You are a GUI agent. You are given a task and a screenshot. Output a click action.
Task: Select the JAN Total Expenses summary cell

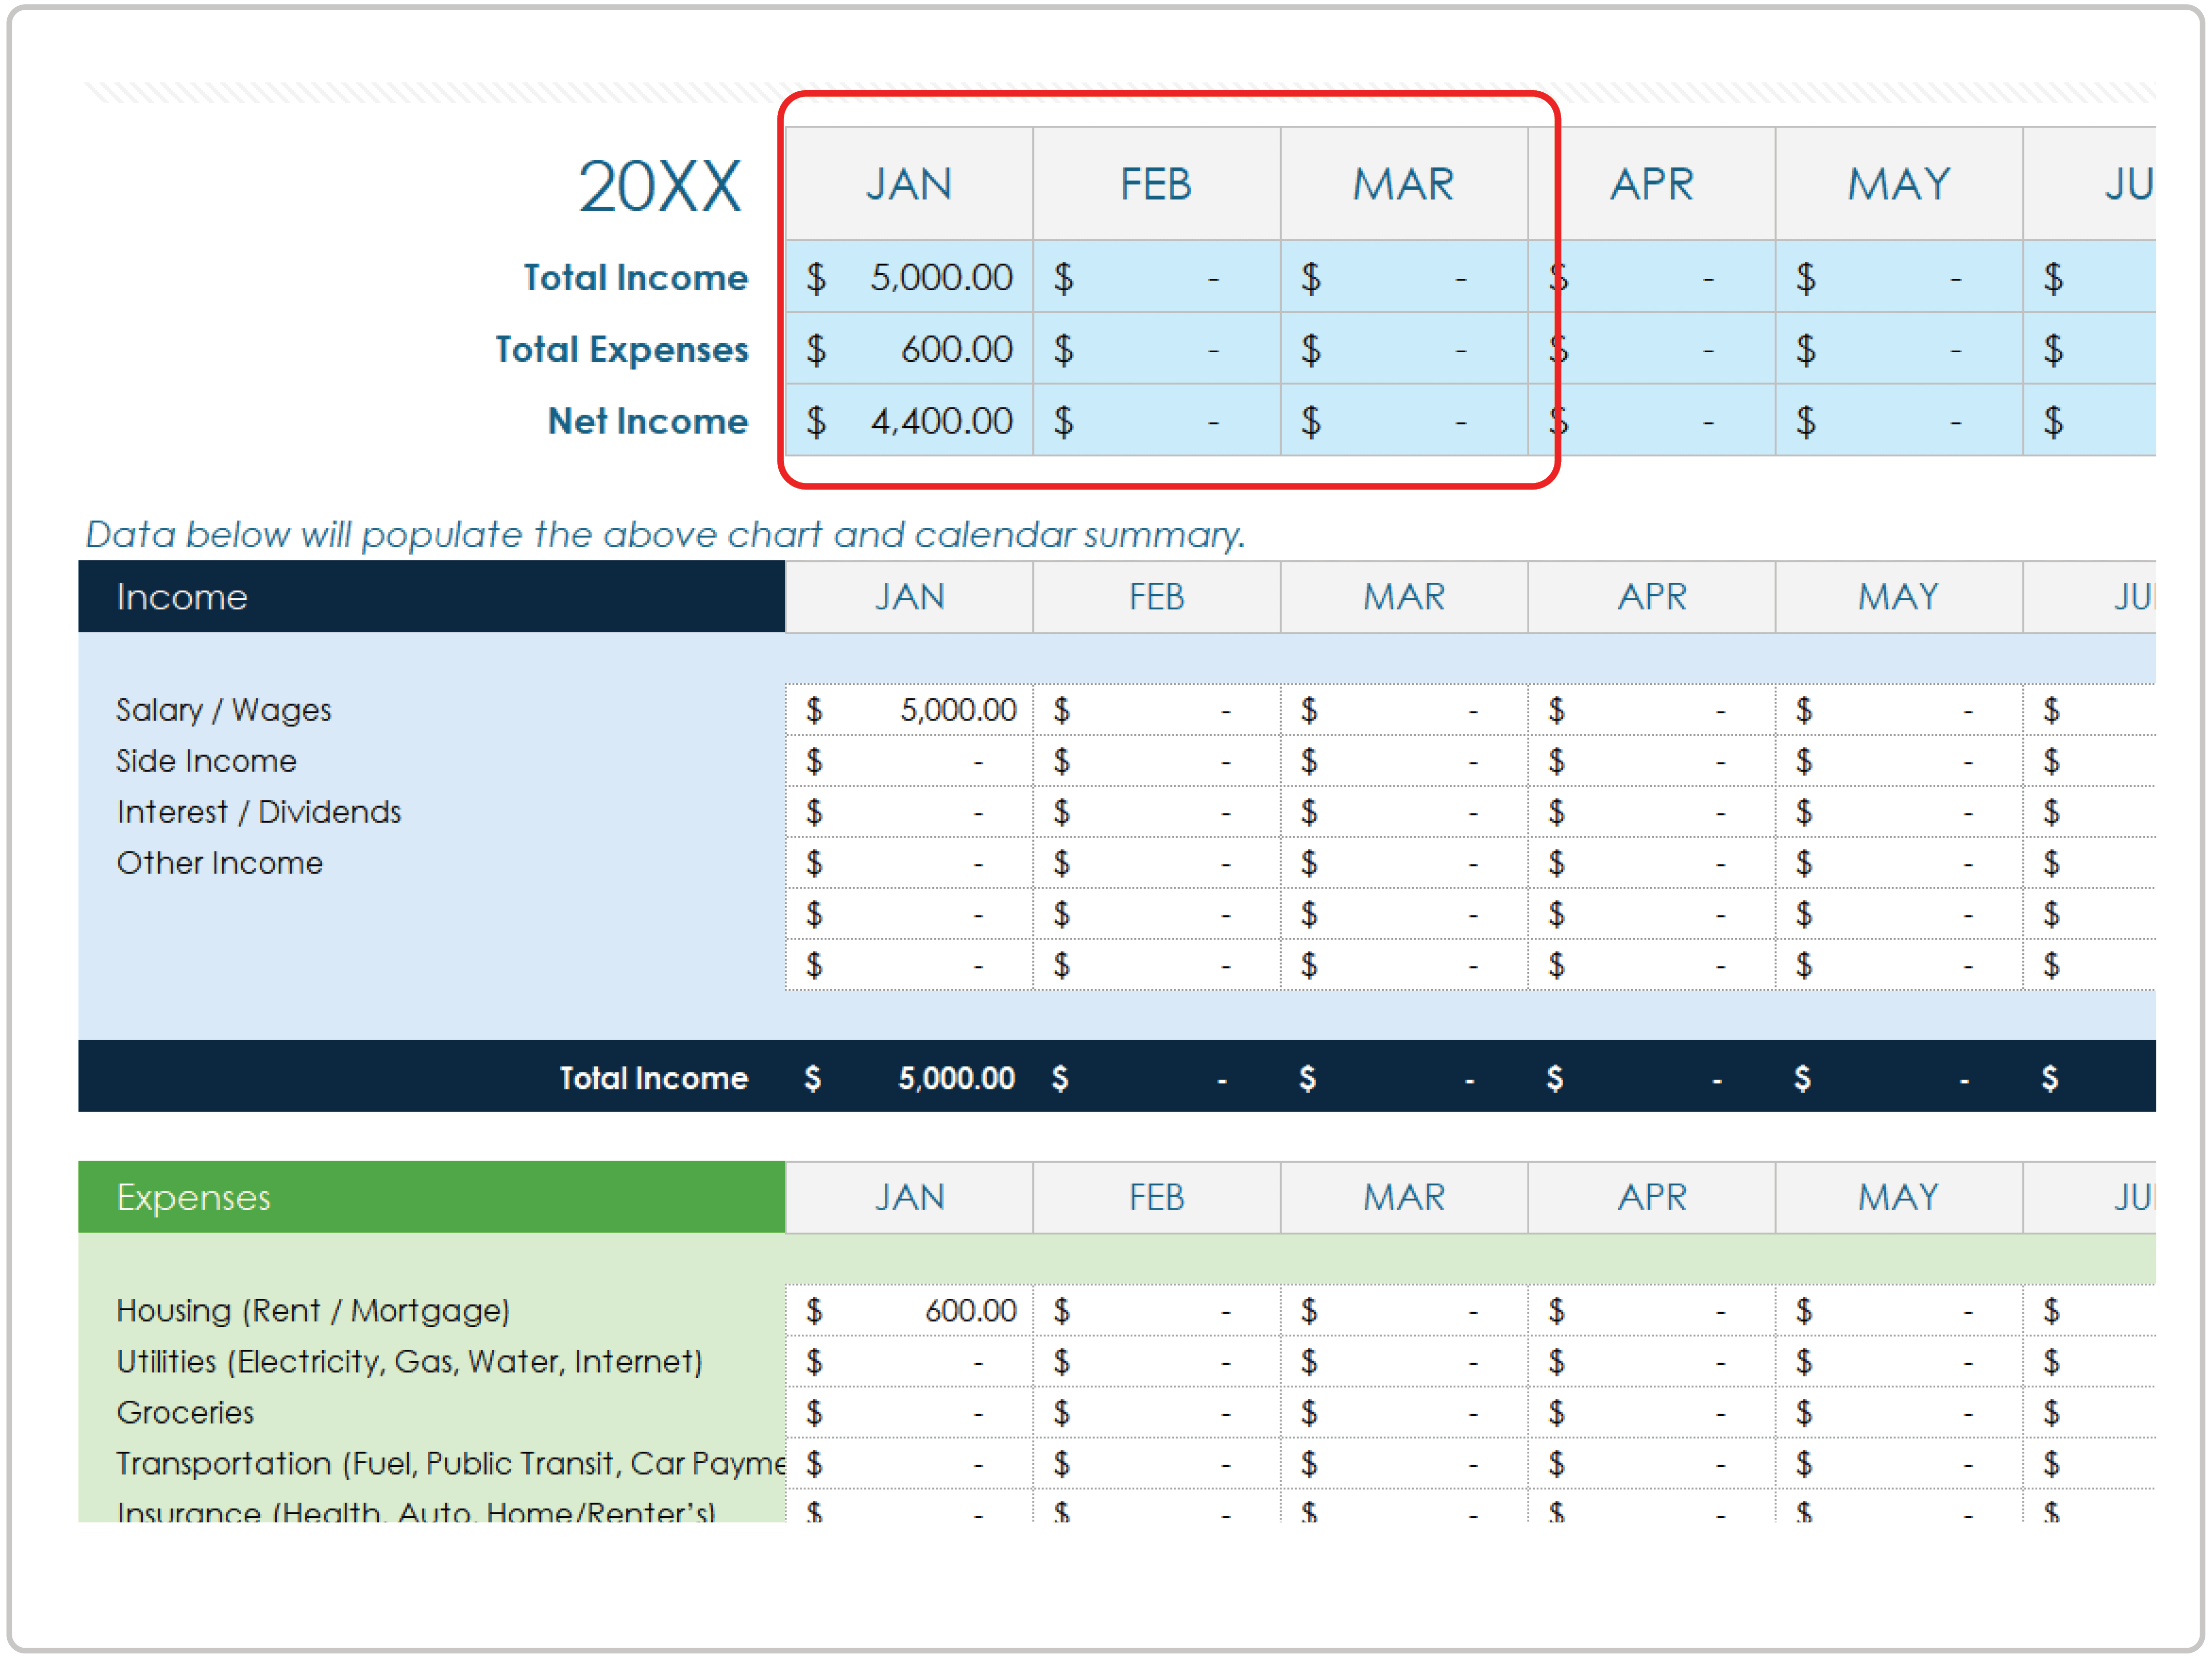coord(908,349)
